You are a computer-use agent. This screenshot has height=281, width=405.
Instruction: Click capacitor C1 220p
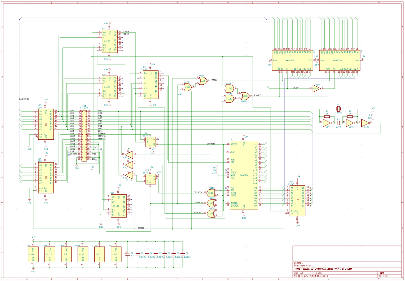pos(338,122)
